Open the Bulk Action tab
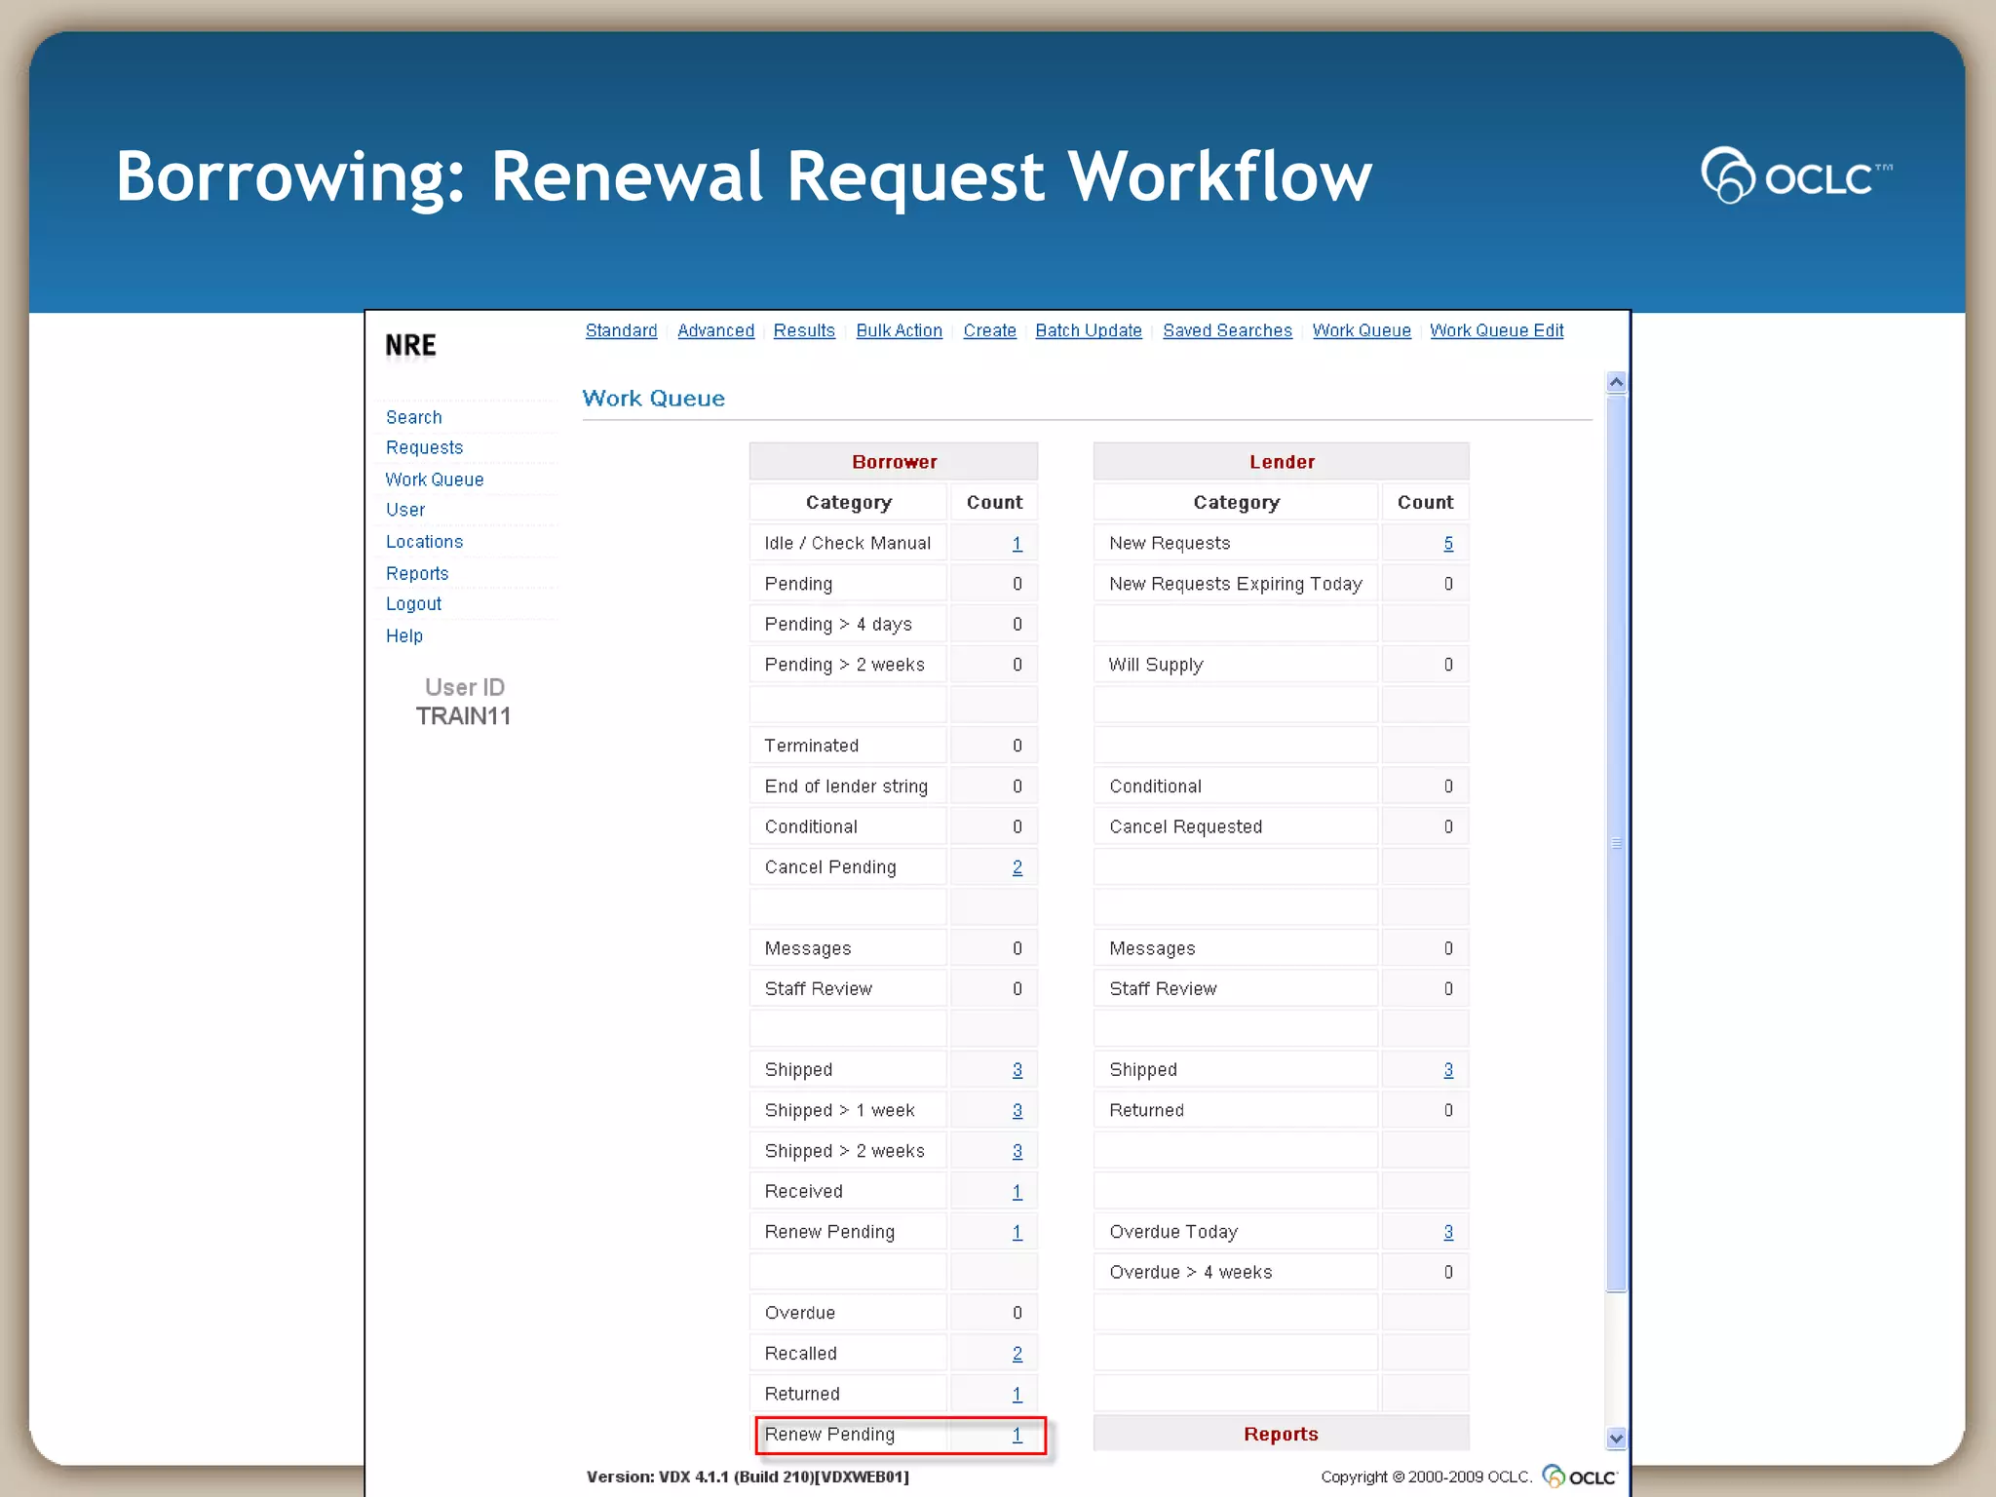Image resolution: width=1996 pixels, height=1497 pixels. (x=899, y=330)
